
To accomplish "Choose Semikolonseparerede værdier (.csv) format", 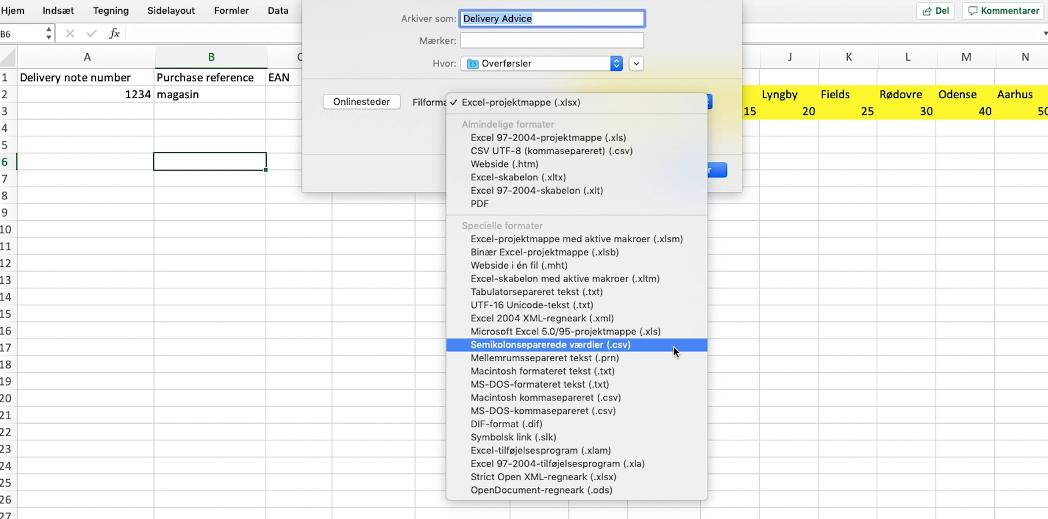I will 550,345.
